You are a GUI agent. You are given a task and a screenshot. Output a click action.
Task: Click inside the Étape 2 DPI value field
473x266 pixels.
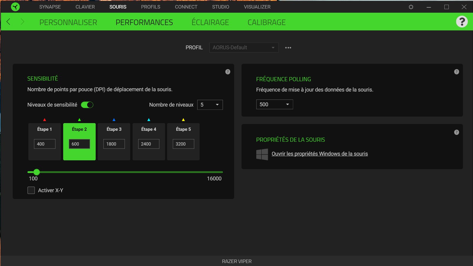(79, 144)
